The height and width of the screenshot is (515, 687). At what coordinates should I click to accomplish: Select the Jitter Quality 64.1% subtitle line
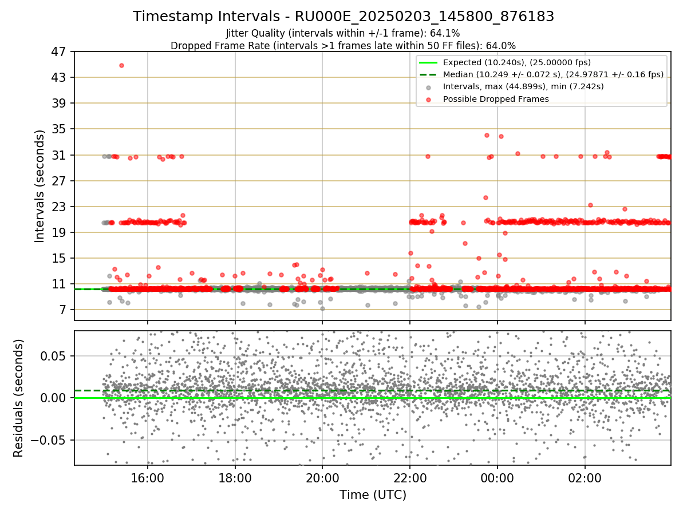click(343, 33)
